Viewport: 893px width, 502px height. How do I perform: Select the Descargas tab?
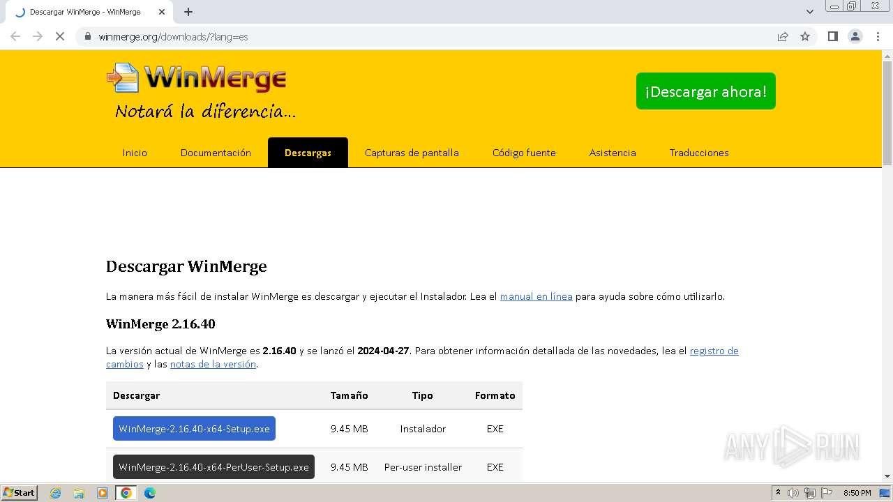click(308, 153)
